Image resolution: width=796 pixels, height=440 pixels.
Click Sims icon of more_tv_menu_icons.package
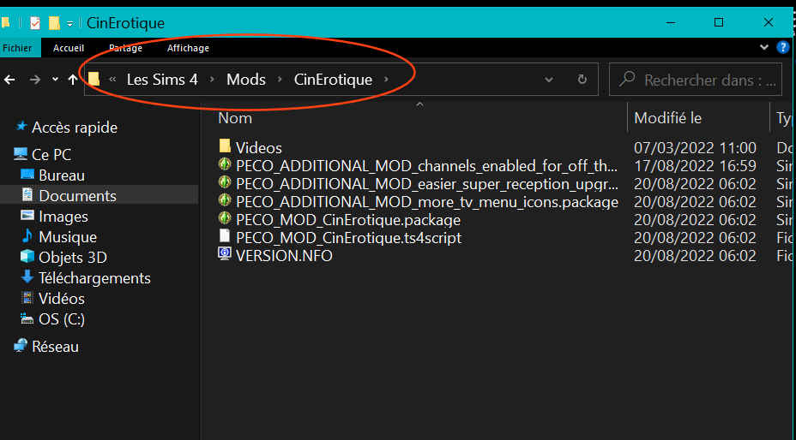225,200
